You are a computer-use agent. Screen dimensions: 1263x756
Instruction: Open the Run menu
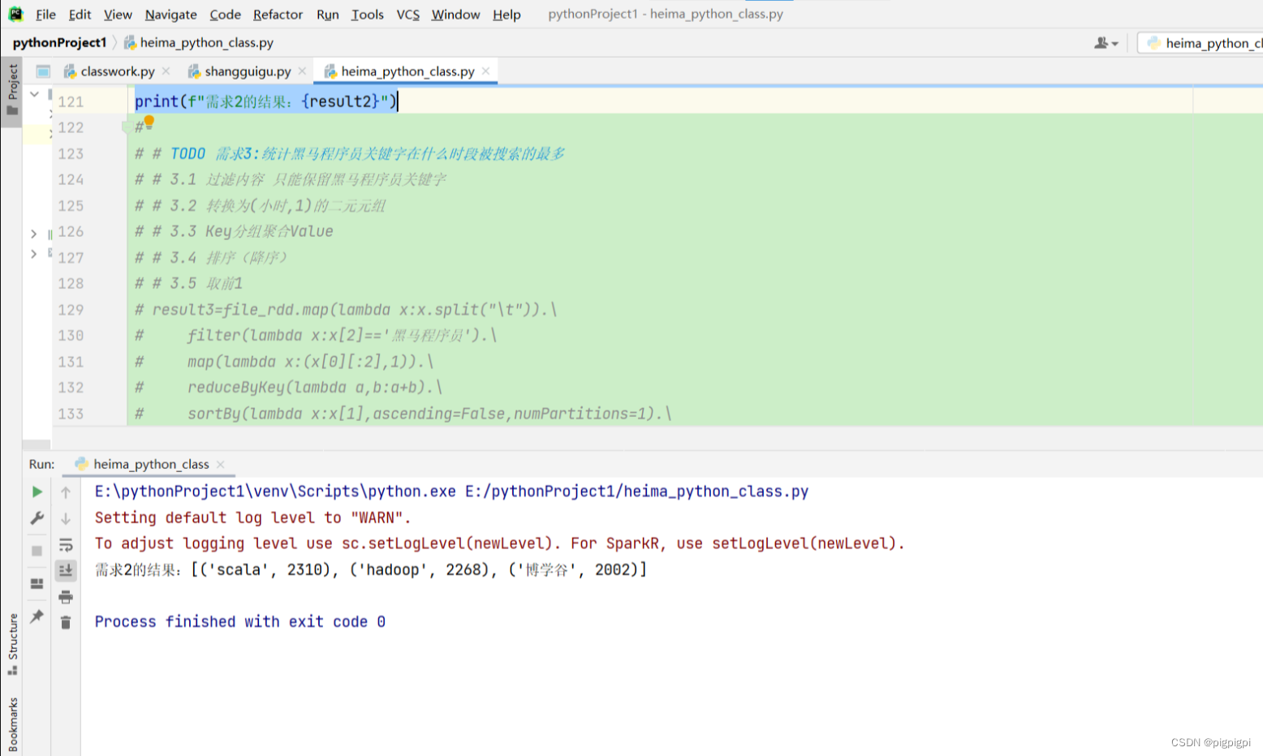coord(327,15)
